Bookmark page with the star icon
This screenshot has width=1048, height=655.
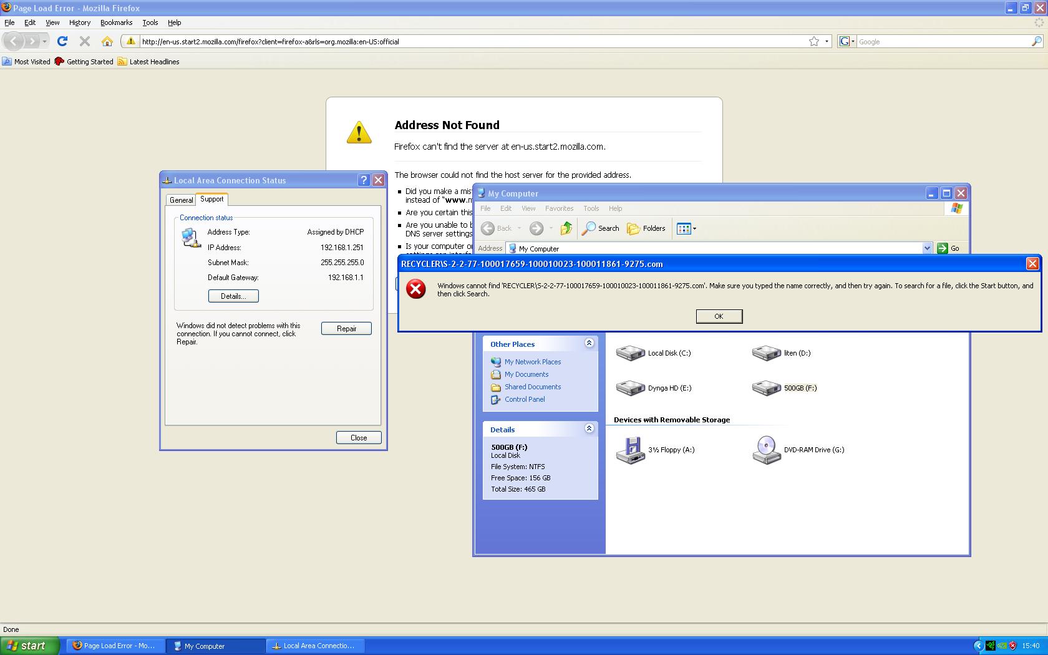814,42
